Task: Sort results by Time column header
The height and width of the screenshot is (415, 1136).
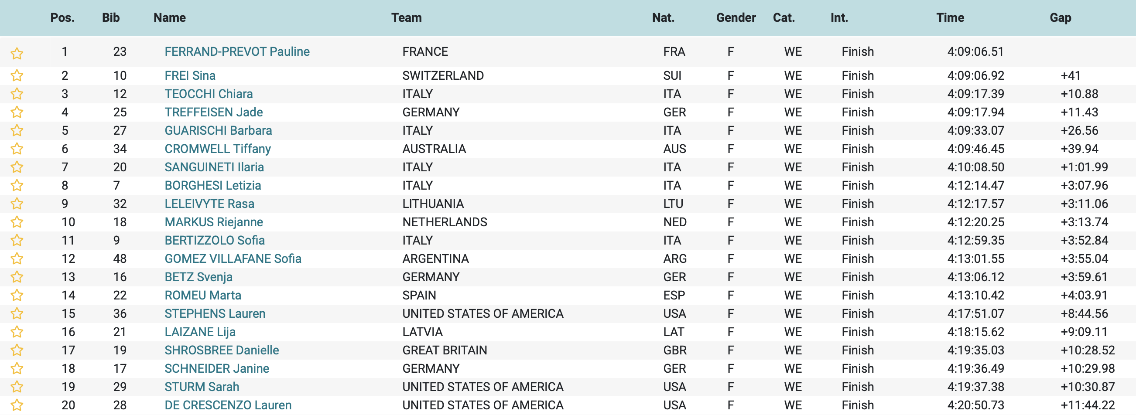Action: (x=950, y=17)
